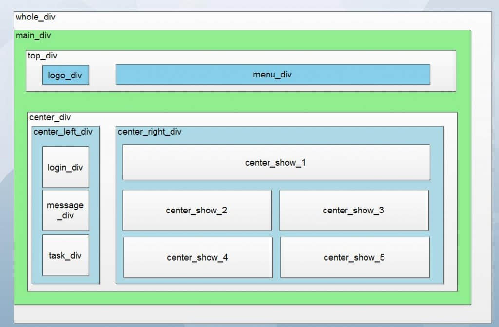Screen dimensions: 499x327
Task: Open the task_div box
Action: click(65, 255)
